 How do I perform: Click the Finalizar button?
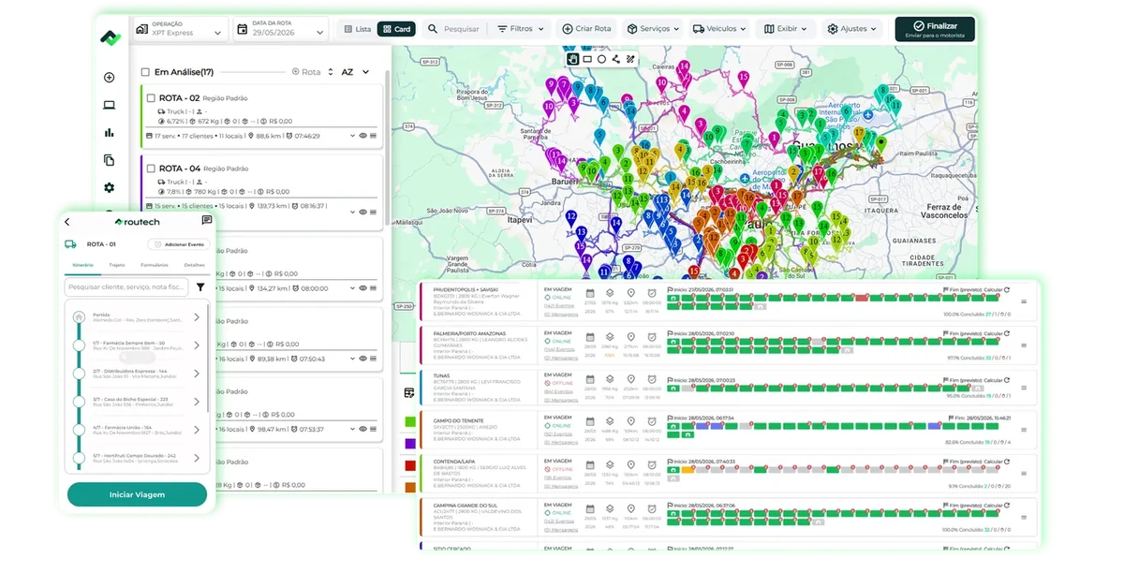click(935, 30)
